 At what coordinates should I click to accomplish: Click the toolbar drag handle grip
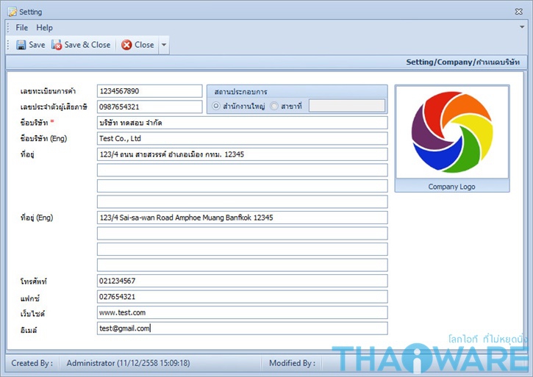[x=8, y=45]
